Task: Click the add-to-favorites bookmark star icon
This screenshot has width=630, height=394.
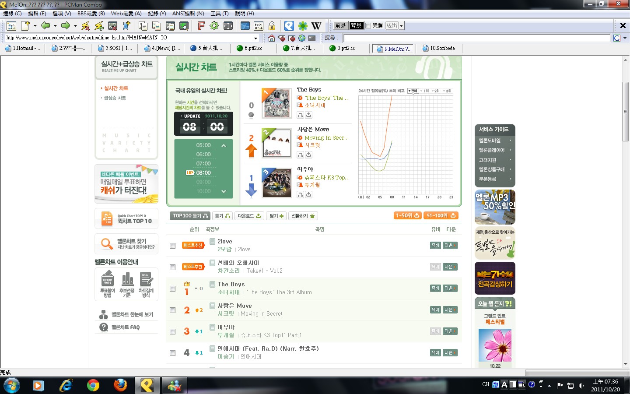Action: pyautogui.click(x=126, y=26)
